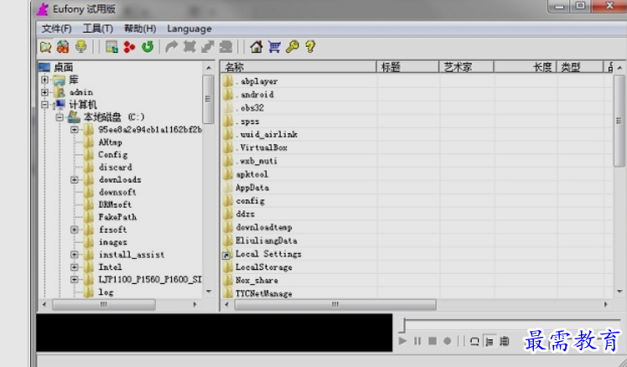
Task: Collapse the 计算机 tree node
Action: click(x=44, y=105)
